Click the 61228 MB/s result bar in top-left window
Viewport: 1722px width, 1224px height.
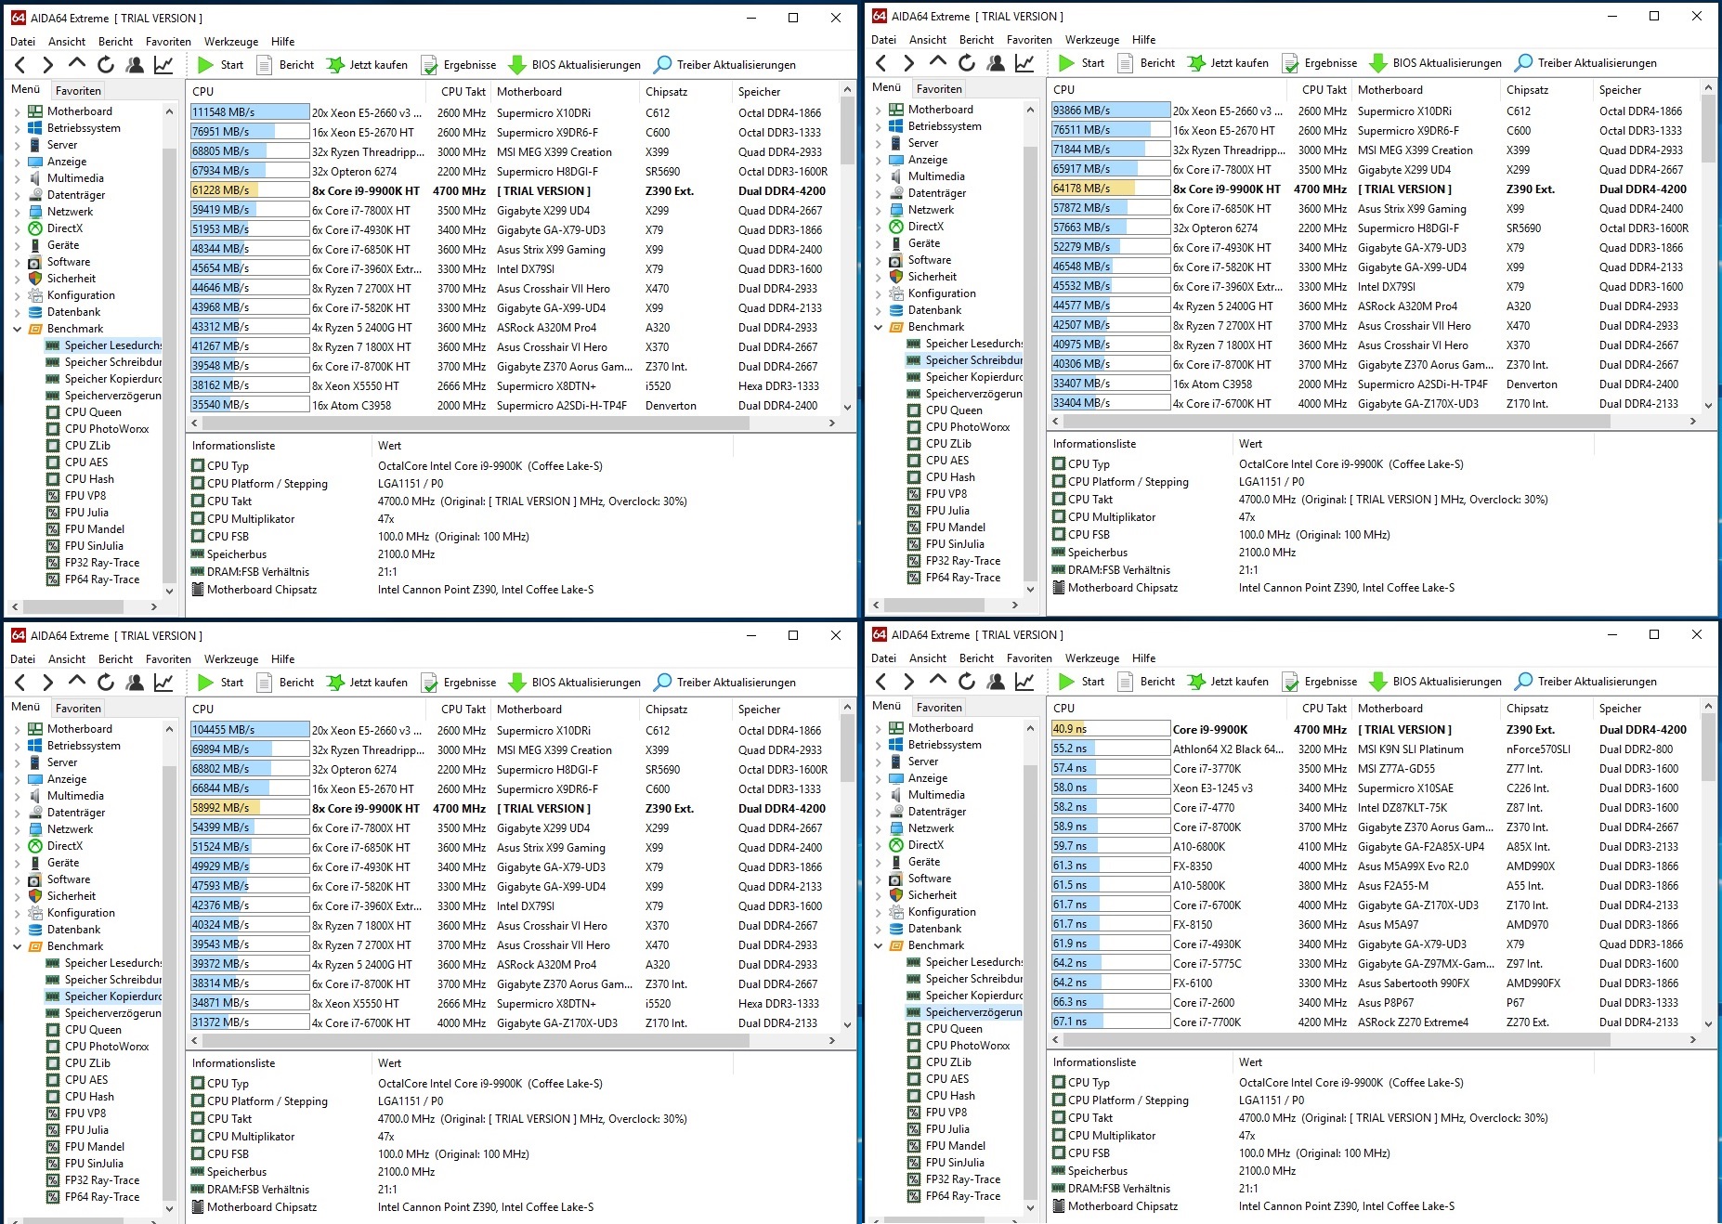pyautogui.click(x=249, y=190)
